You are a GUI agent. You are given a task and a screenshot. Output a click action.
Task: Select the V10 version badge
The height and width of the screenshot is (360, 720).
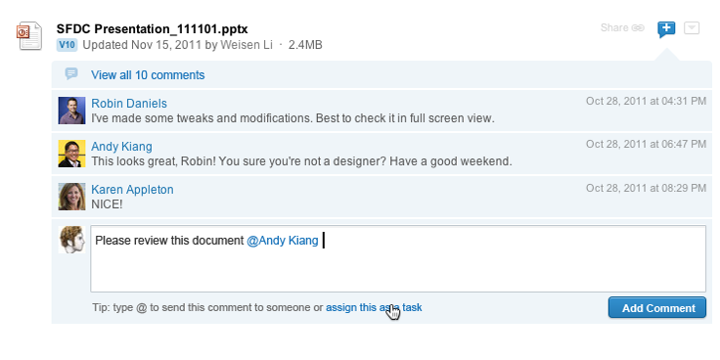67,45
